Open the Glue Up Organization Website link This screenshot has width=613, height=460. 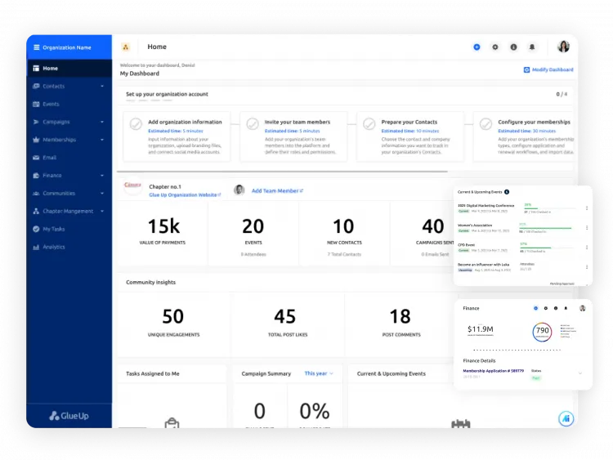click(x=185, y=195)
